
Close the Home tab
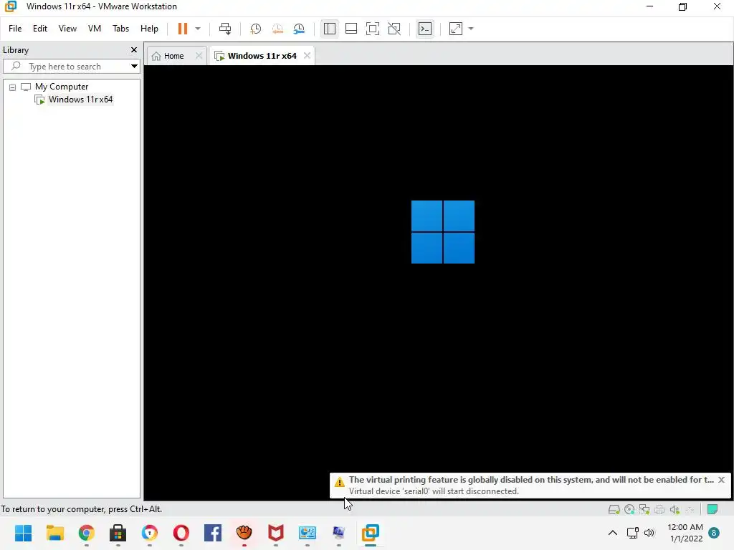click(199, 56)
